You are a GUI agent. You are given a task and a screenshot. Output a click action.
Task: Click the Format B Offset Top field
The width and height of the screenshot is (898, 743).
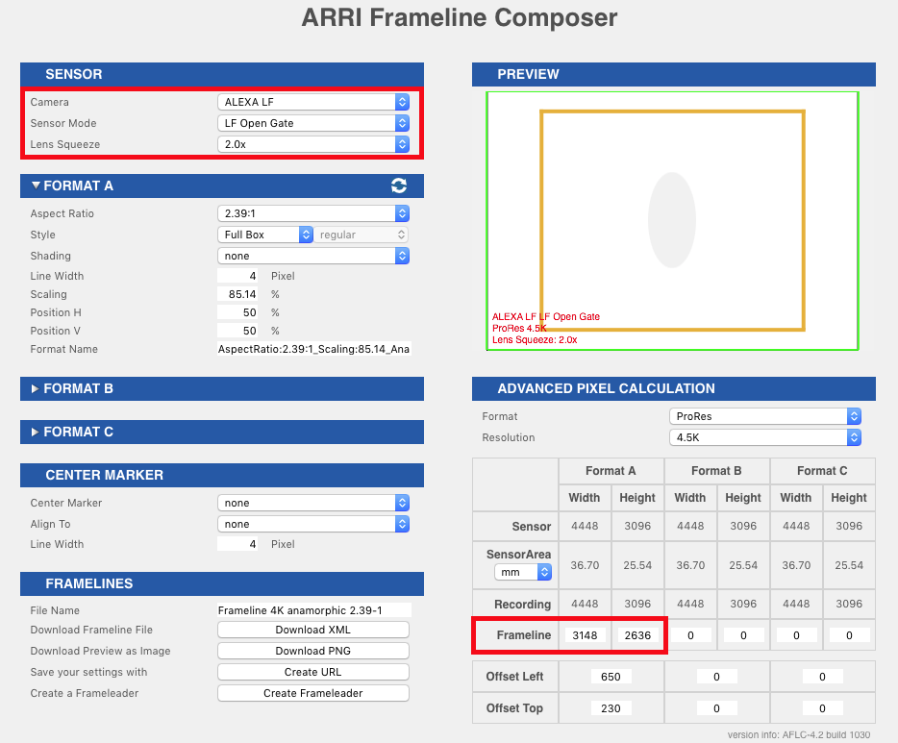[x=716, y=708]
